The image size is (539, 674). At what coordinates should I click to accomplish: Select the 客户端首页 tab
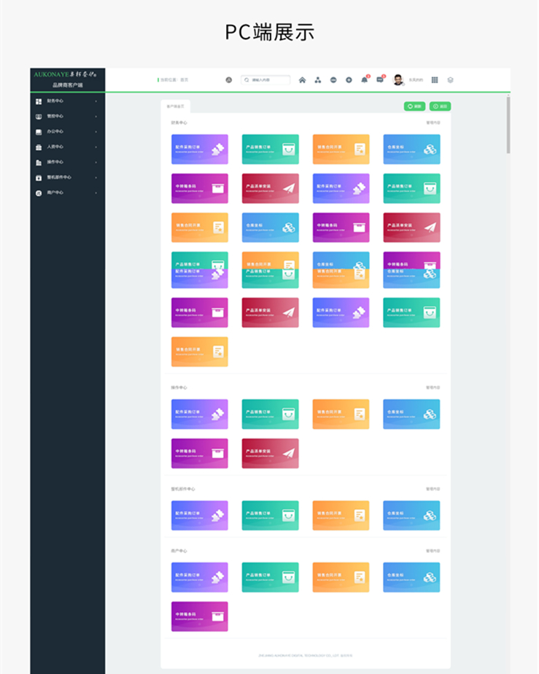[x=175, y=106]
